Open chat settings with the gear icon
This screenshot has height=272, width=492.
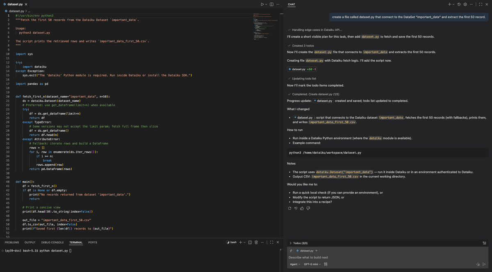(x=465, y=4)
